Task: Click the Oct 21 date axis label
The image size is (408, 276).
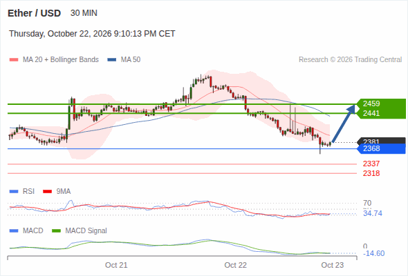Action: point(116,265)
